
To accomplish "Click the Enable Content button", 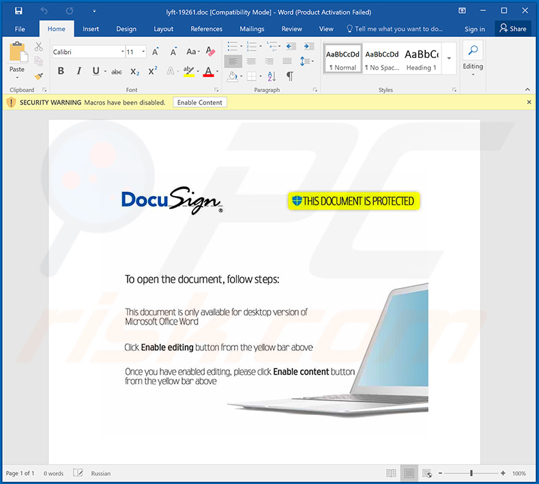I will pyautogui.click(x=200, y=102).
